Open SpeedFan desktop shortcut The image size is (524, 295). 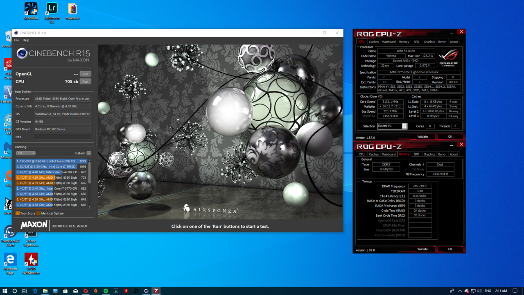pyautogui.click(x=31, y=11)
